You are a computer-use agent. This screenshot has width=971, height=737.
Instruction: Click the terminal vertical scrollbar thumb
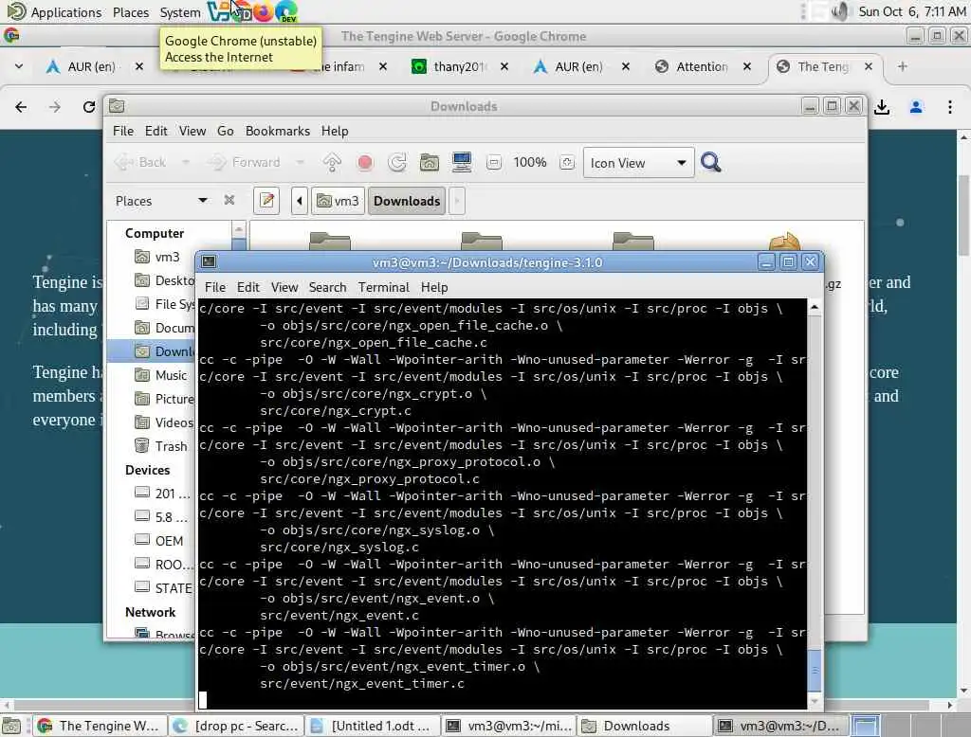point(815,671)
